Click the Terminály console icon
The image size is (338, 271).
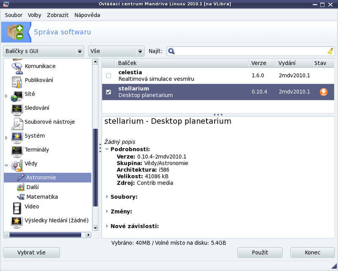pos(17,152)
